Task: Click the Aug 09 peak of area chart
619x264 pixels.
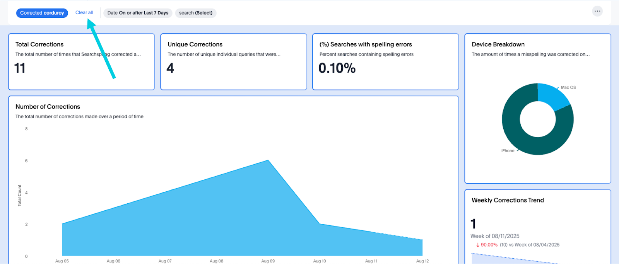Action: pyautogui.click(x=268, y=160)
